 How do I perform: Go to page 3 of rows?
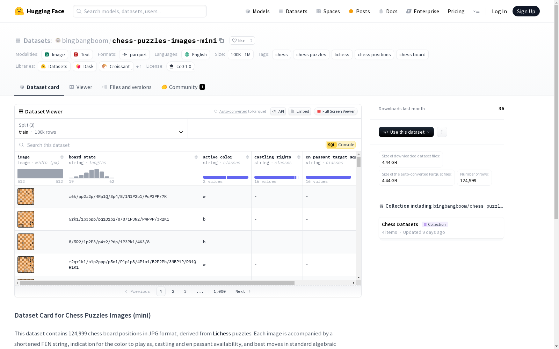coord(185,291)
